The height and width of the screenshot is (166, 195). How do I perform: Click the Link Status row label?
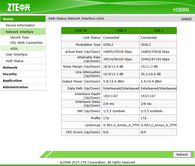tap(92, 37)
